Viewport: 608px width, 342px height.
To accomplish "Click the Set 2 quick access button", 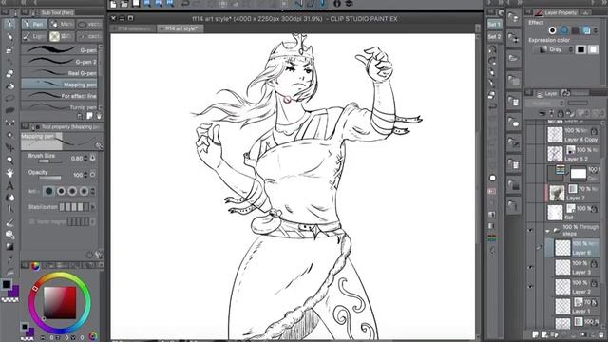I will click(x=494, y=36).
